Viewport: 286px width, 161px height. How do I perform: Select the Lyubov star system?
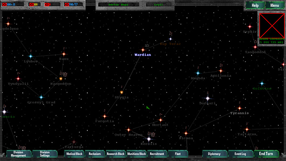[31, 56]
